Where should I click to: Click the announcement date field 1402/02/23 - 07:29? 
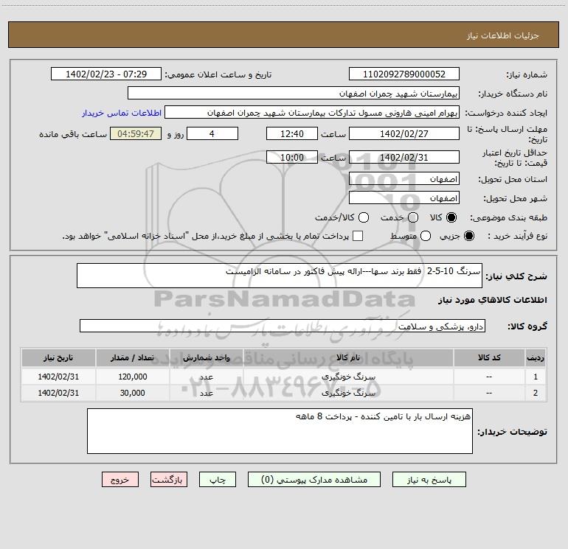[106, 74]
